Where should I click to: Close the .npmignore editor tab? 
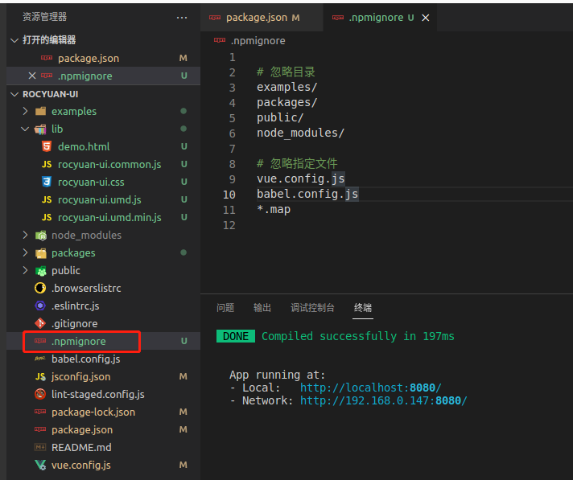pos(426,18)
